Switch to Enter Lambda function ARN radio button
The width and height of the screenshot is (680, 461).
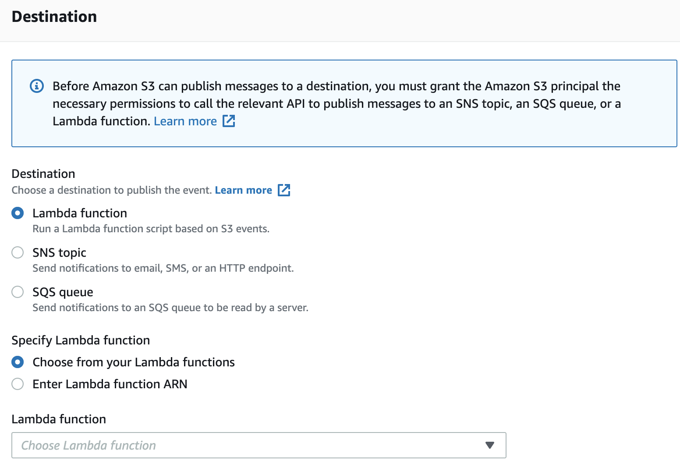click(18, 384)
